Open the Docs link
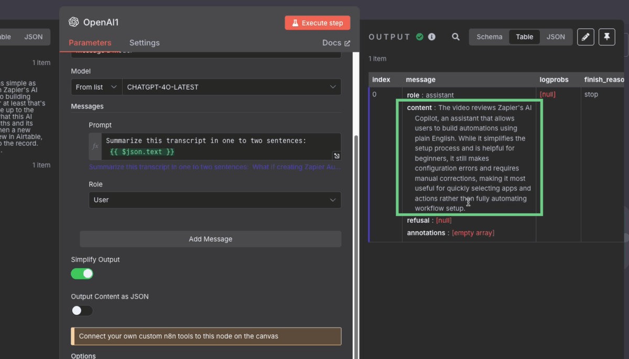 [x=336, y=43]
